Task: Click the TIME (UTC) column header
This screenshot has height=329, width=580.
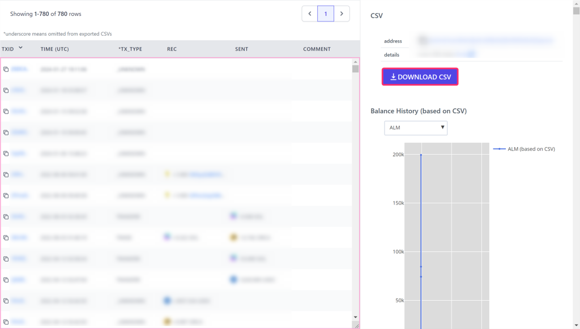Action: [54, 49]
